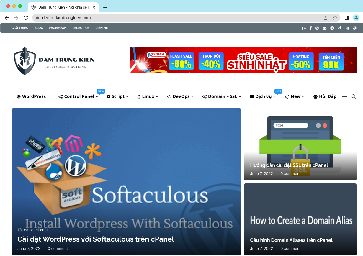
Task: Go forward with the browser forward arrow
Action: coord(16,18)
